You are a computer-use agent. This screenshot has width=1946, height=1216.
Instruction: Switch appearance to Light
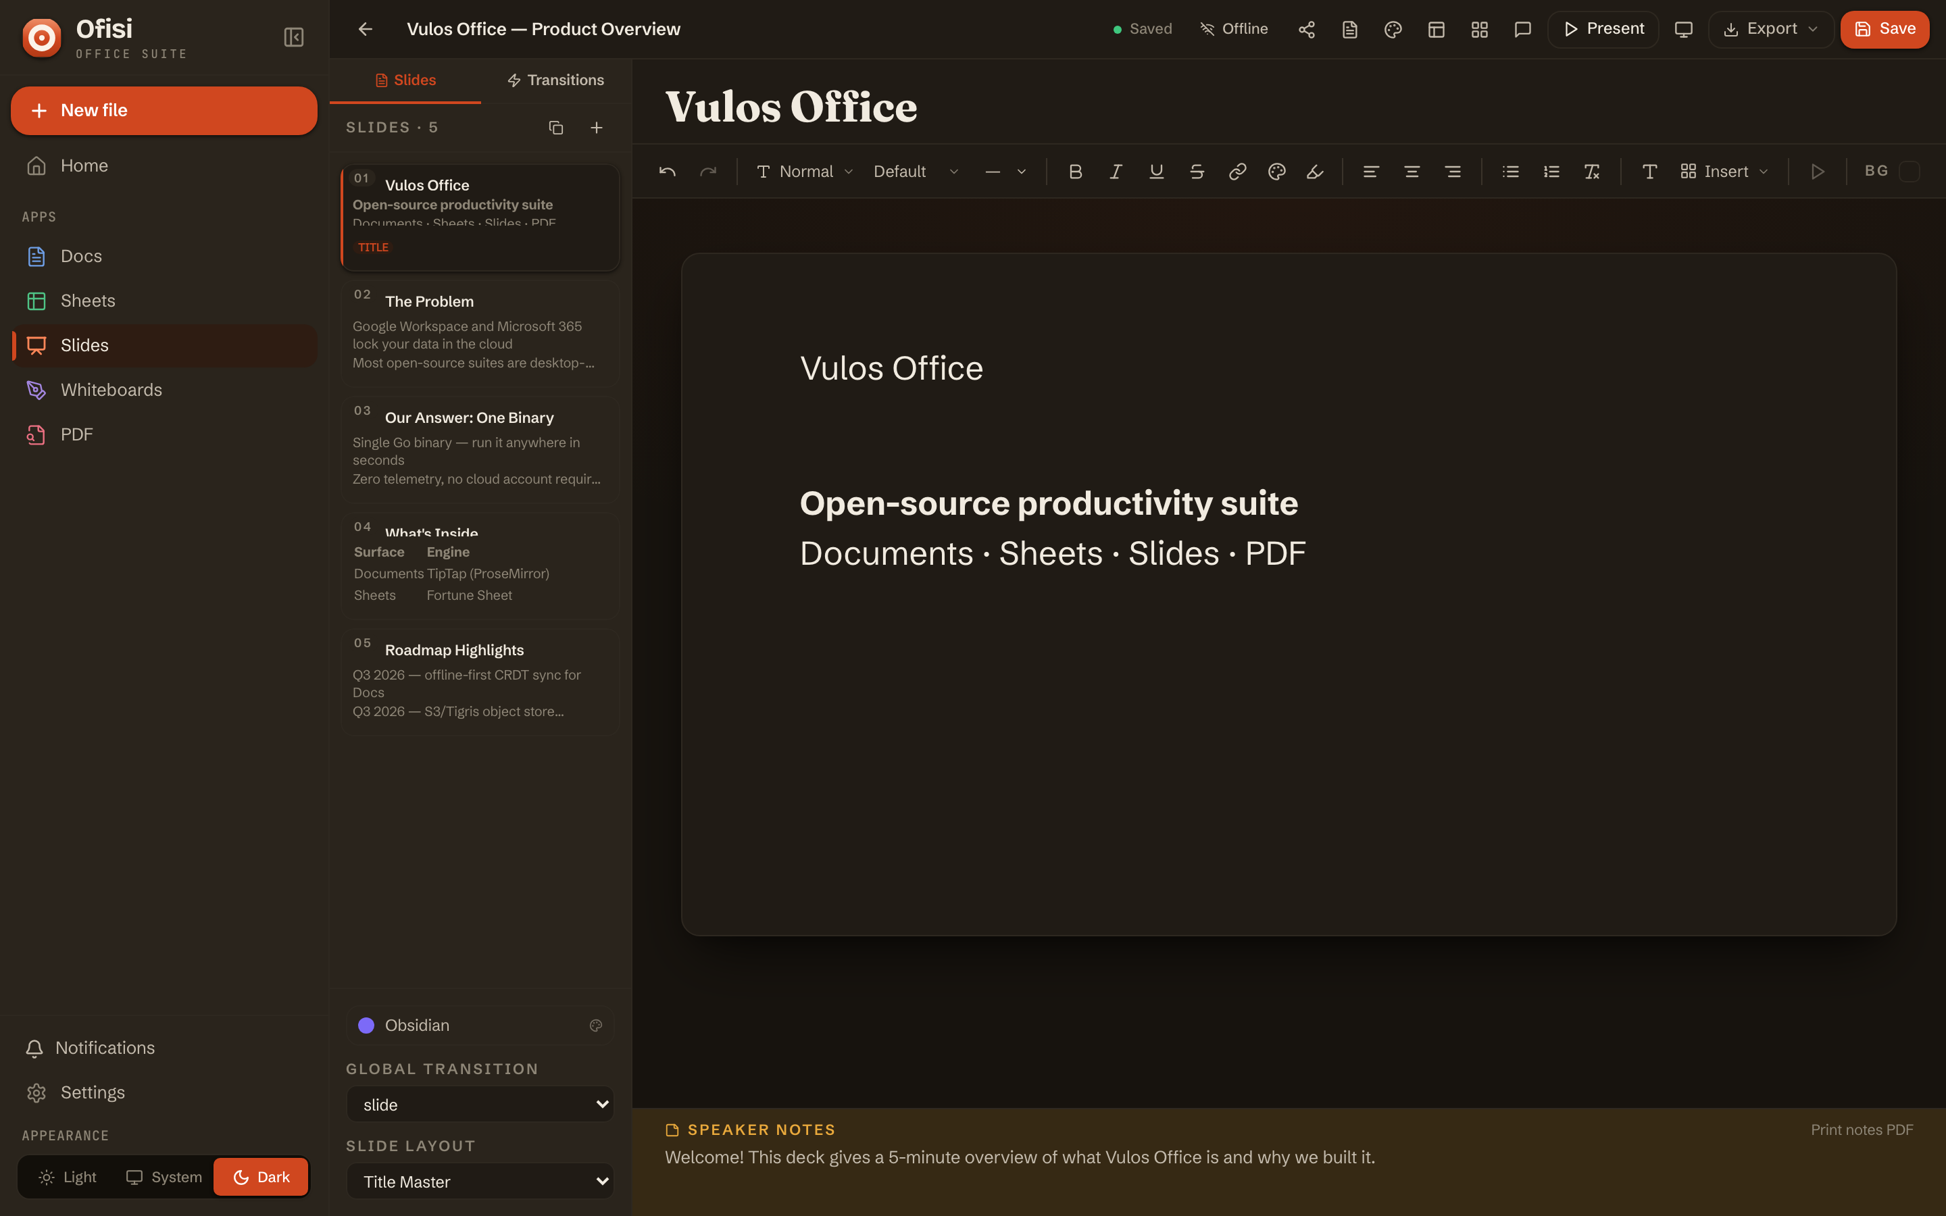[x=68, y=1177]
